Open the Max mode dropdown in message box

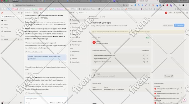(x=52, y=103)
